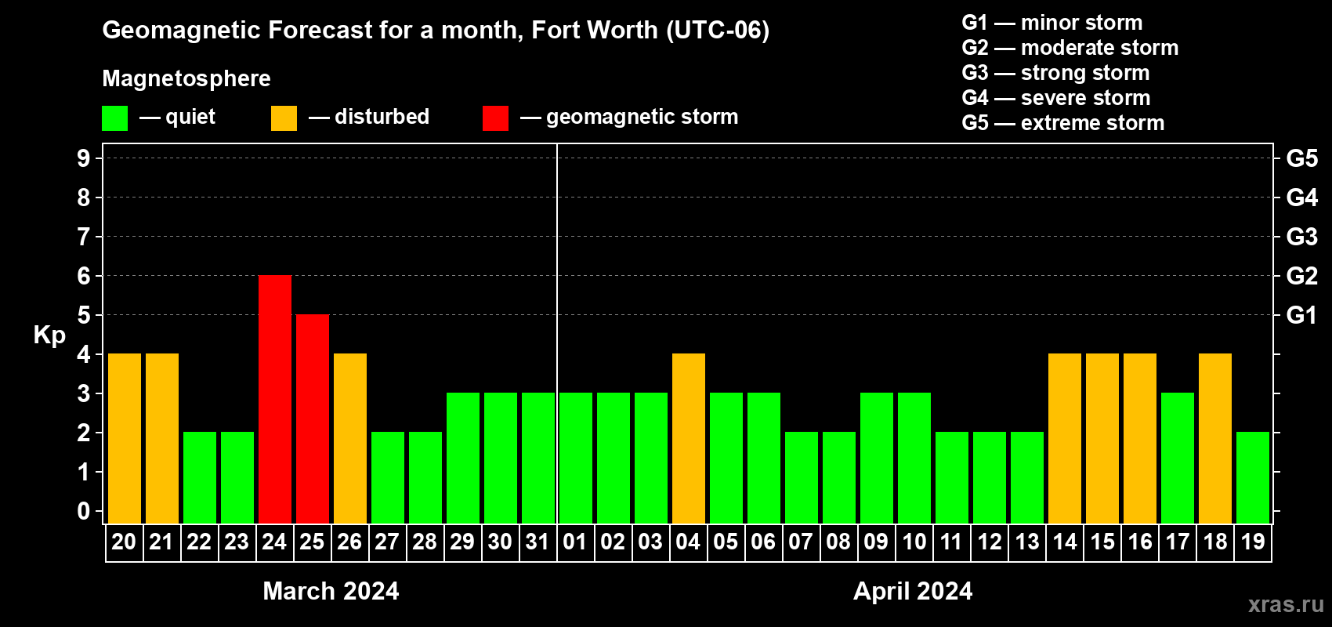Click the date label 24 on axis
Screen dimensions: 1332x627
274,542
